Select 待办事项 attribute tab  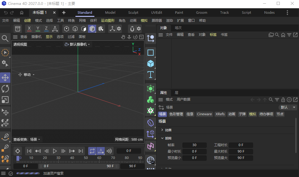tap(266, 114)
